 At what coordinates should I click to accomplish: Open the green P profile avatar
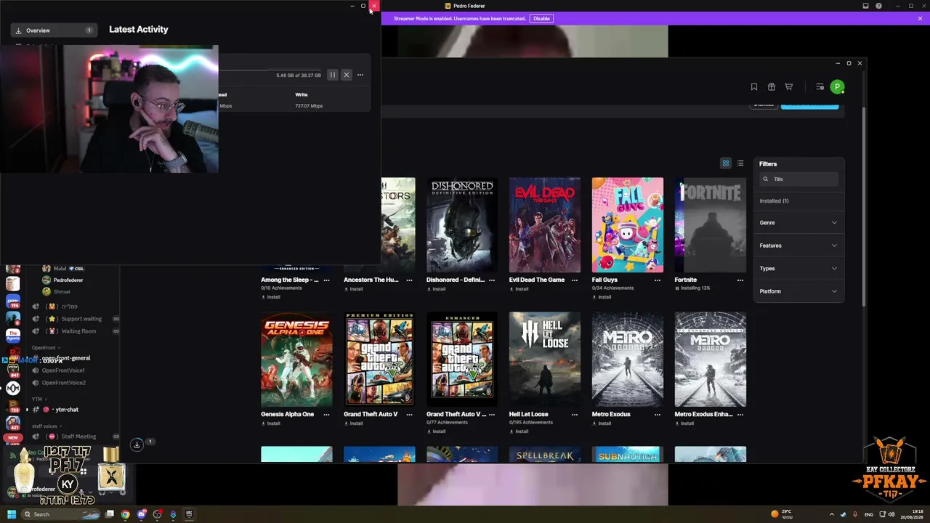click(x=837, y=87)
